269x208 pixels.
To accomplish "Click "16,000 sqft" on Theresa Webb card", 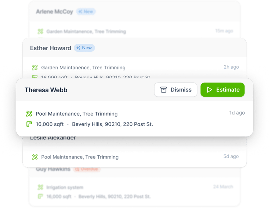I will pos(50,124).
